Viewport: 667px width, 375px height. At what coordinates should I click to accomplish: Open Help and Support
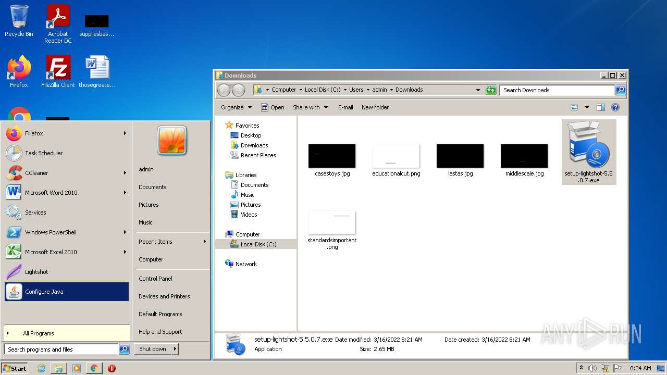point(160,332)
